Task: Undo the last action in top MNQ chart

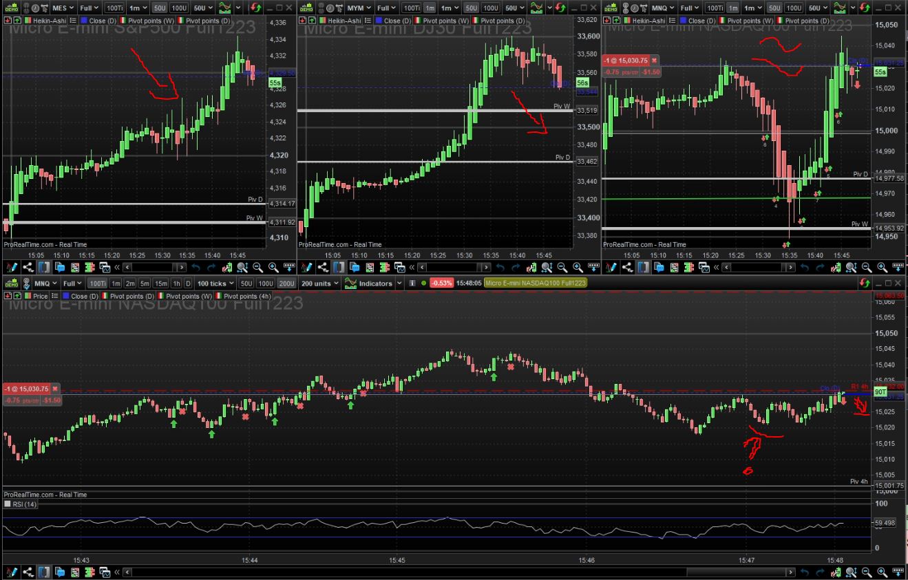Action: point(803,267)
